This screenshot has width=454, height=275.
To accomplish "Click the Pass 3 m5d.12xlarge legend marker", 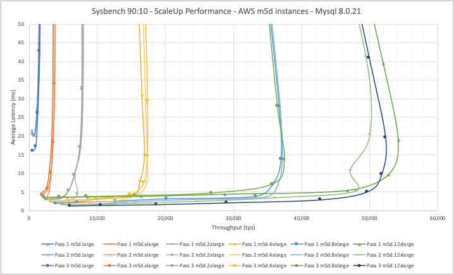I will pyautogui.click(x=368, y=266).
